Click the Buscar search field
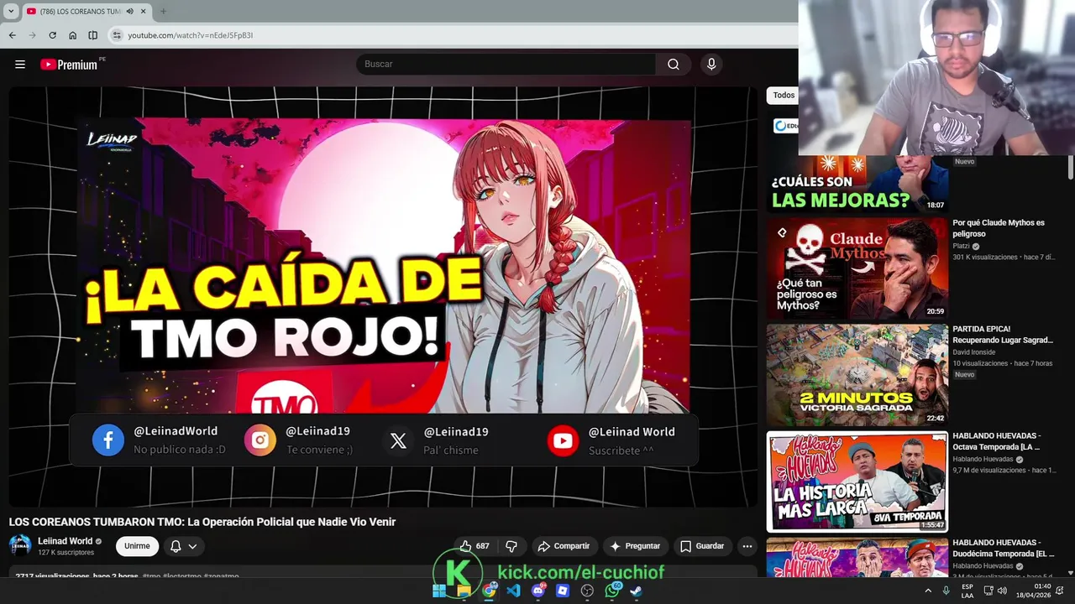Screen dimensions: 1075x604 tap(506, 64)
